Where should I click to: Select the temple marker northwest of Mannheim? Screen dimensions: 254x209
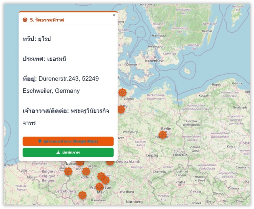click(83, 195)
